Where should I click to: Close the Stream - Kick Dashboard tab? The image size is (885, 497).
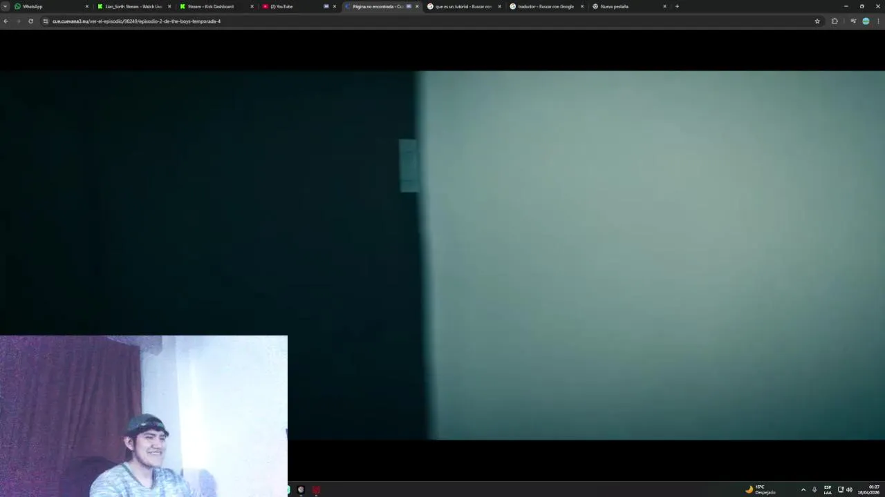(252, 6)
